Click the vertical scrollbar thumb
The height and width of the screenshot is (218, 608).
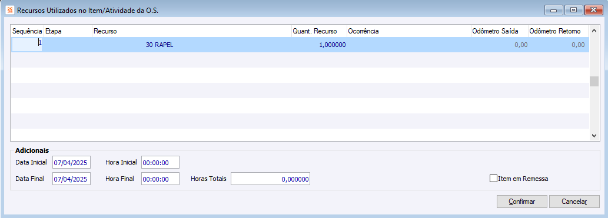pyautogui.click(x=594, y=81)
